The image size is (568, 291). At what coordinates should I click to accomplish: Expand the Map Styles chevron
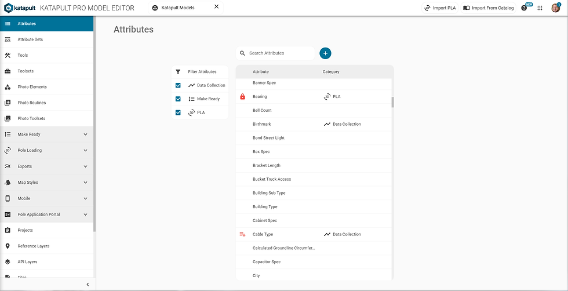[86, 182]
